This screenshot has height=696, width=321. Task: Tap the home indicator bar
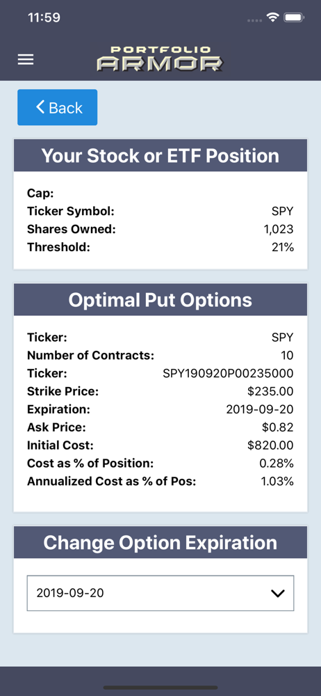(160, 688)
